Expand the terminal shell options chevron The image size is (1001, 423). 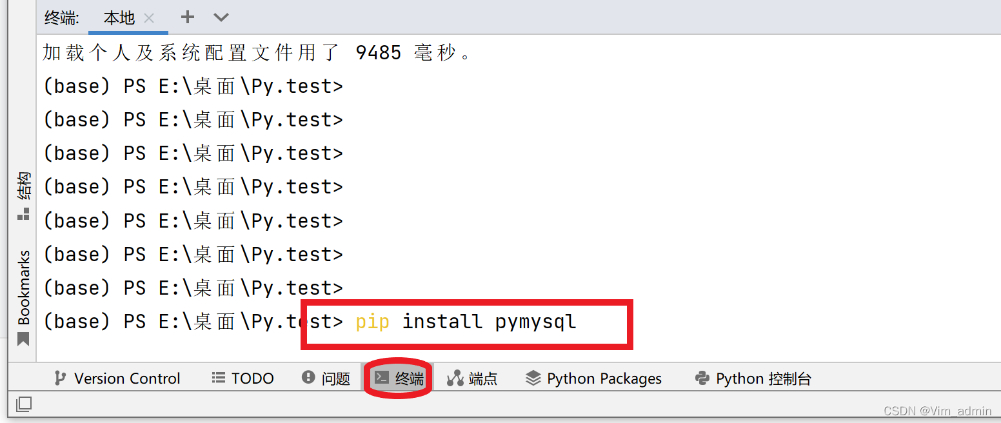221,17
